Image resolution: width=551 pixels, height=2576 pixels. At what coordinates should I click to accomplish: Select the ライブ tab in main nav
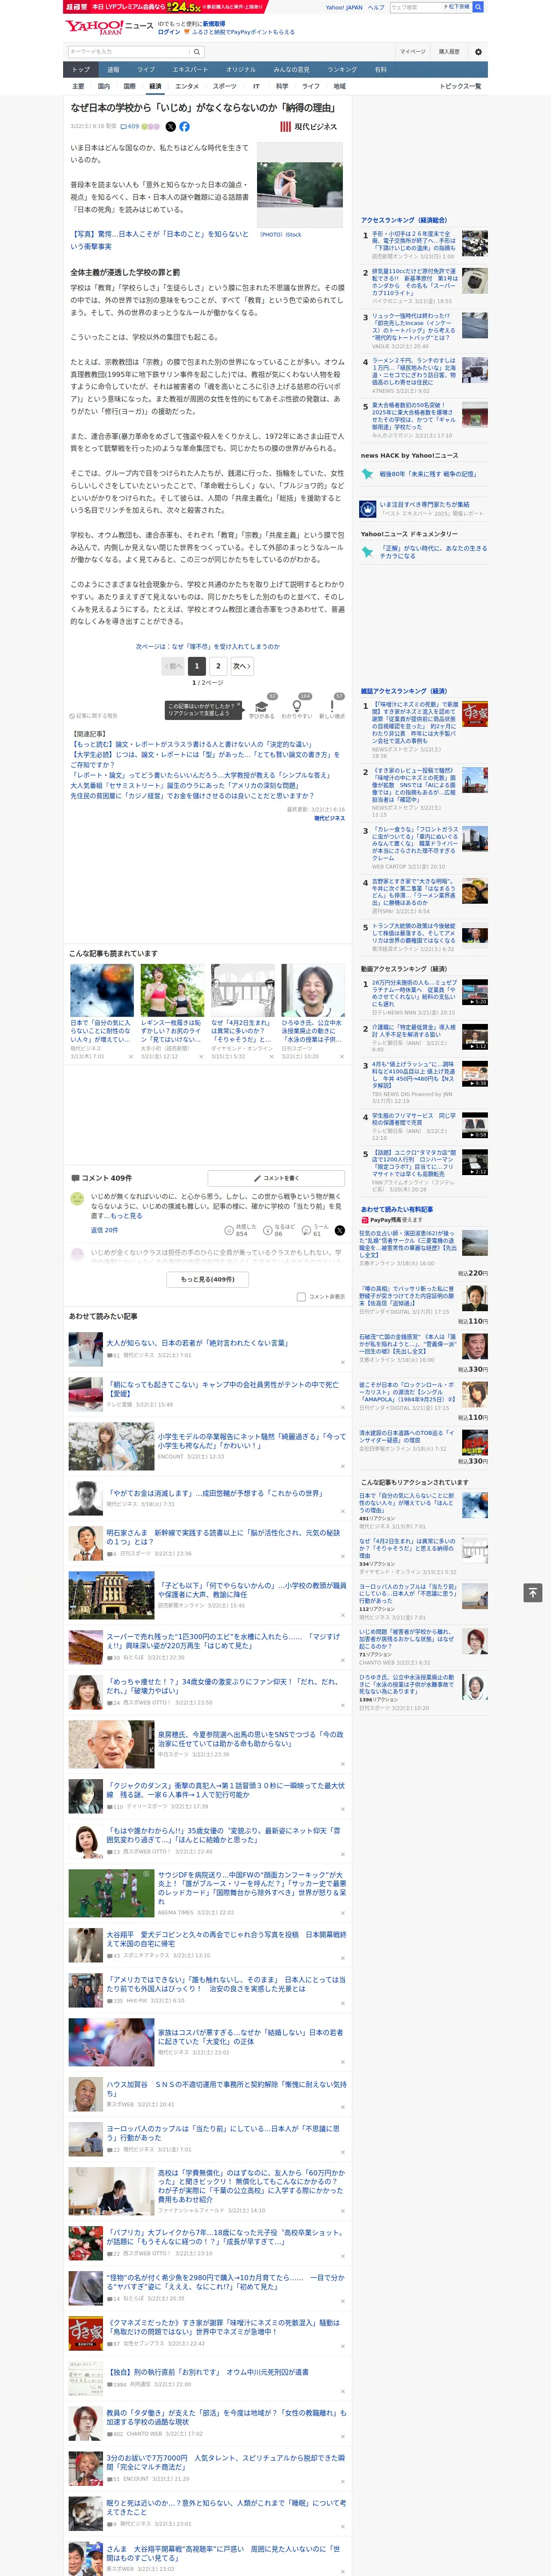tap(146, 70)
